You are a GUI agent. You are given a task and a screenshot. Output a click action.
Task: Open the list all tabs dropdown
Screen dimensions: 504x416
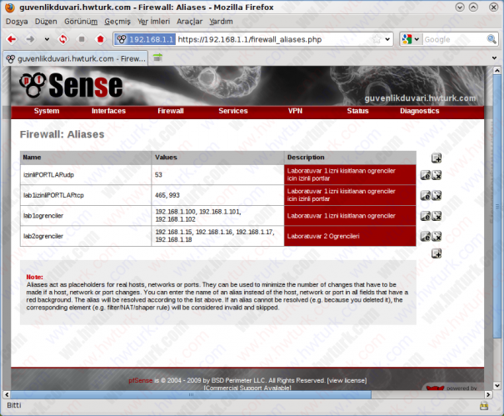(x=494, y=58)
